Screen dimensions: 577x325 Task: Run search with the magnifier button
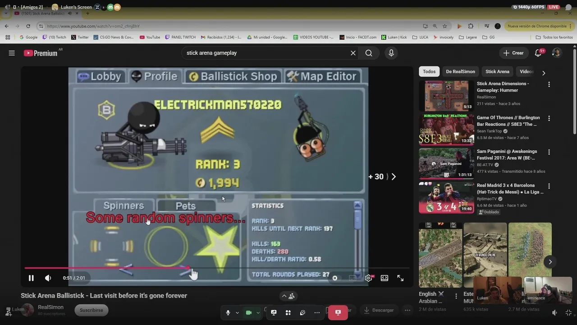tap(369, 53)
